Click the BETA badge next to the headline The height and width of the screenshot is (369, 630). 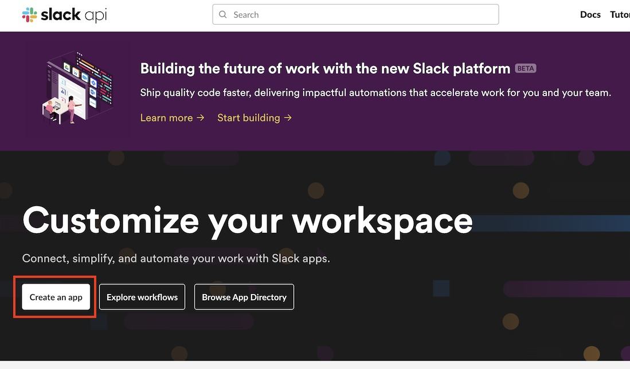tap(526, 68)
